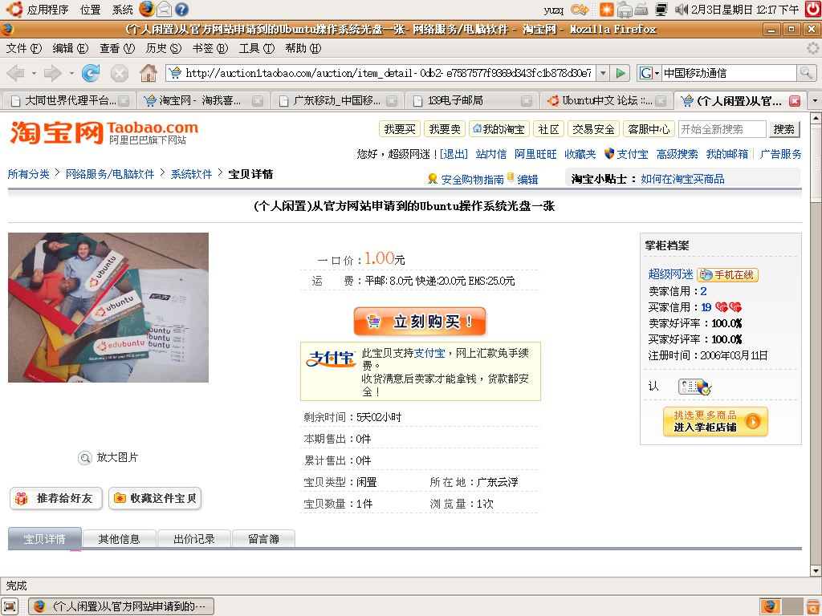Select the 出价记录 tab
Image resolution: width=822 pixels, height=616 pixels.
[x=194, y=539]
